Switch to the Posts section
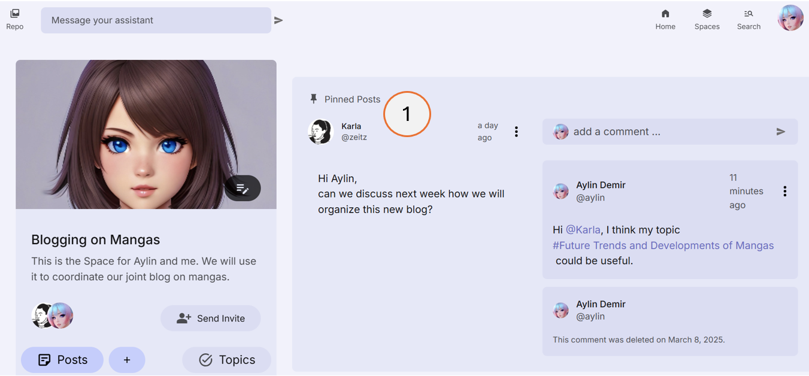The height and width of the screenshot is (376, 809). coord(62,360)
